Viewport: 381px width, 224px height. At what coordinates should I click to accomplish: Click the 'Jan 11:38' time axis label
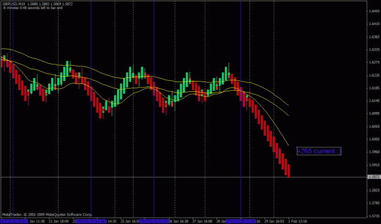pos(37,222)
